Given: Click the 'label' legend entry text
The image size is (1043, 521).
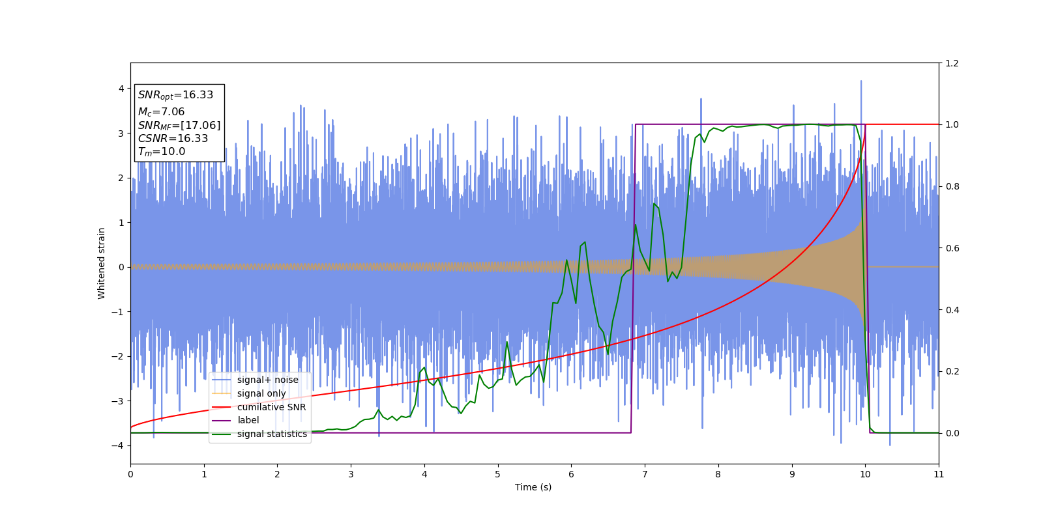Looking at the screenshot, I should (248, 420).
